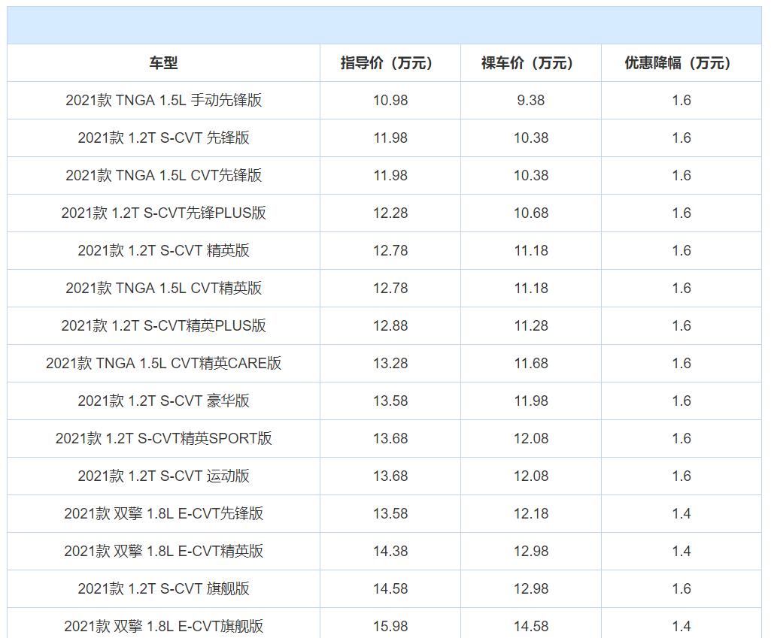Viewport: 771px width, 638px height.
Task: Select 2021款 1.2T S-CVT 旗舰版 model name
Action: [x=163, y=589]
